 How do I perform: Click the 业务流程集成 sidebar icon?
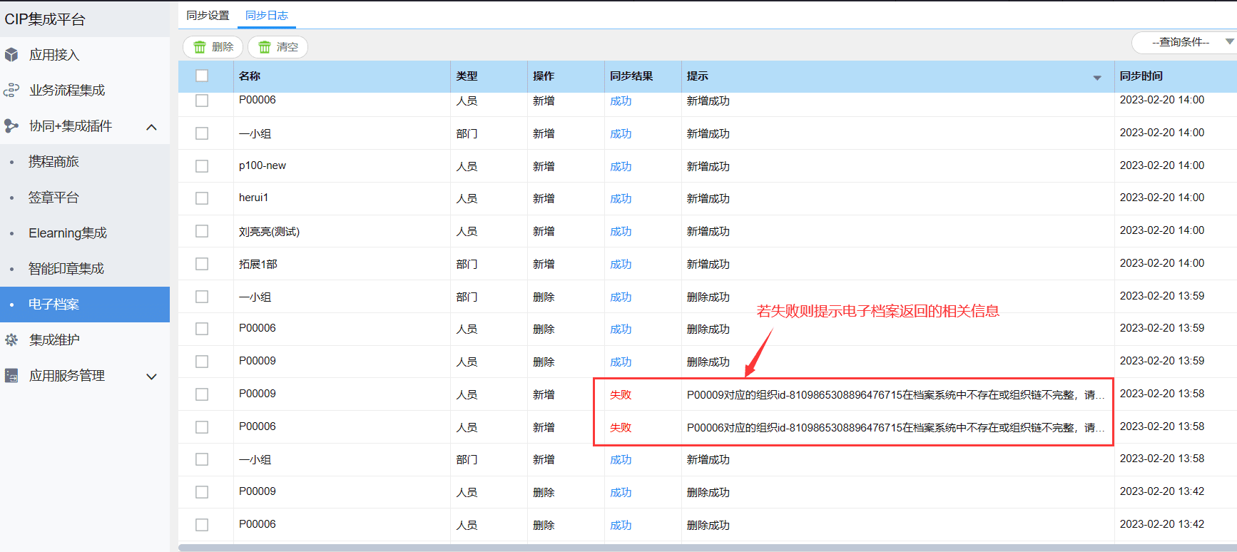[x=11, y=91]
